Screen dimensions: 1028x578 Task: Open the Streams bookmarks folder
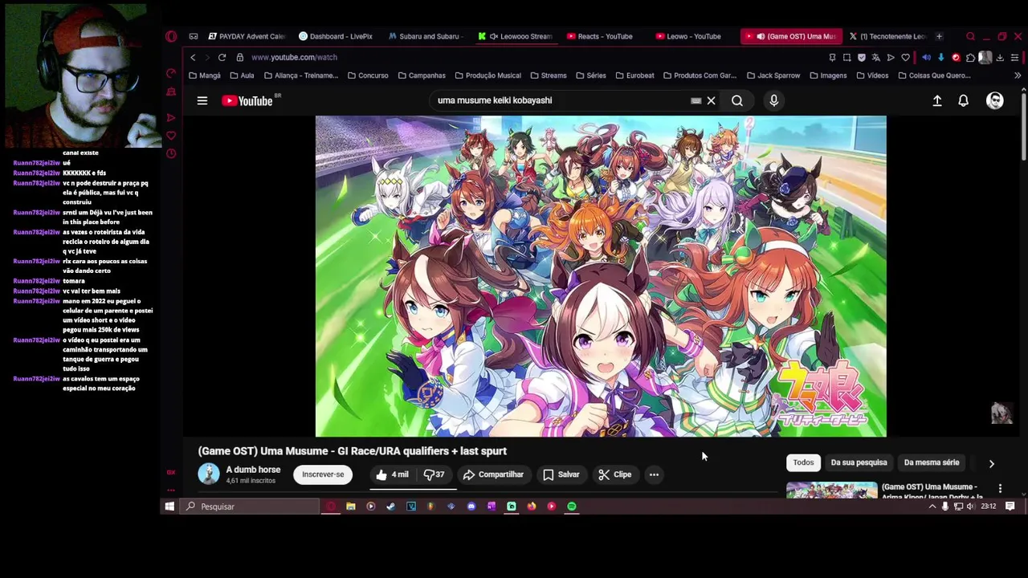pyautogui.click(x=548, y=75)
